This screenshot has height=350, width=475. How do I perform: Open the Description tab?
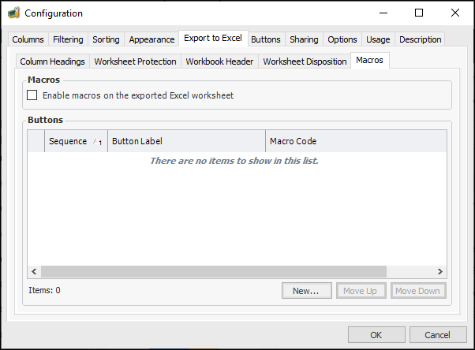point(420,39)
